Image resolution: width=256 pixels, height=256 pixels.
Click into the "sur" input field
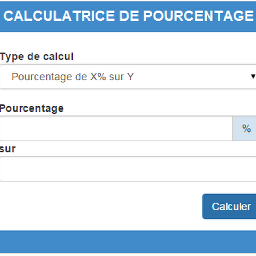pos(128,169)
